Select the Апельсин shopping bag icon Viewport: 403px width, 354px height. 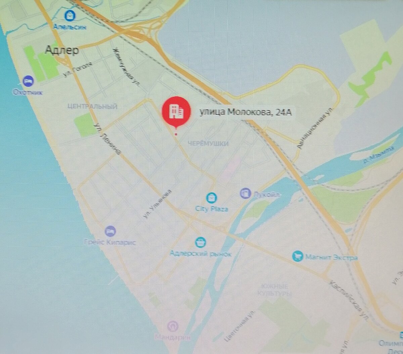pos(70,15)
